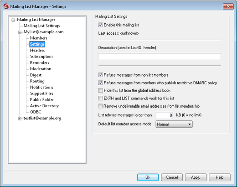Click the message size limit KB field
237x187 pixels.
tap(165, 115)
